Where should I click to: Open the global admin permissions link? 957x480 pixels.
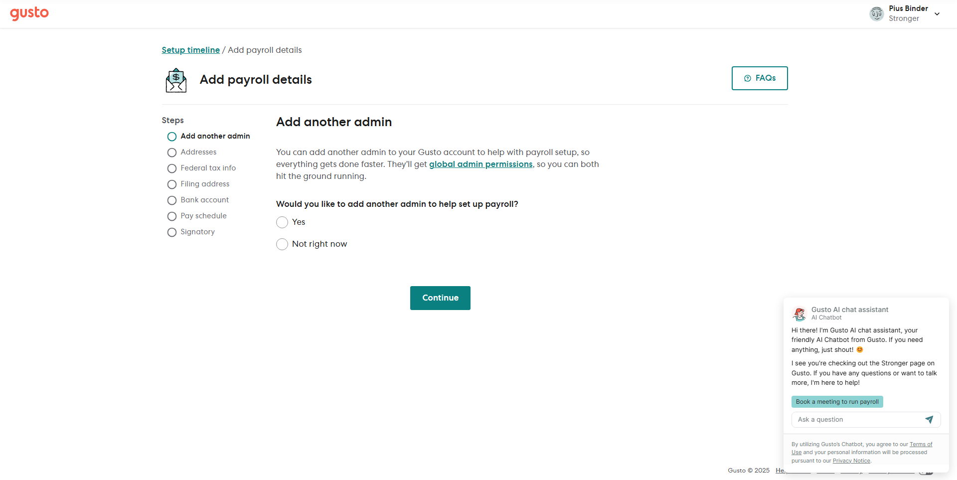coord(480,164)
